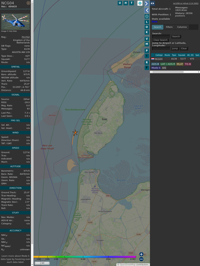Click the R map control button
The image size is (200, 266).
tap(147, 62)
